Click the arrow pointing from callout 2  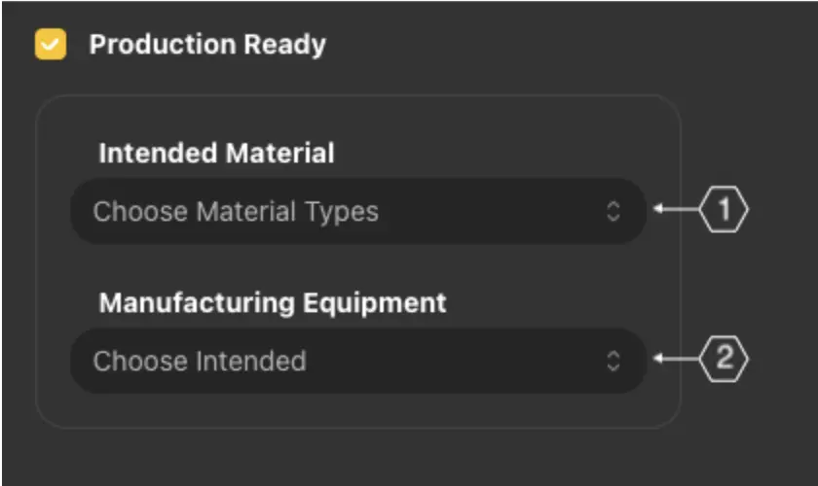tap(674, 360)
